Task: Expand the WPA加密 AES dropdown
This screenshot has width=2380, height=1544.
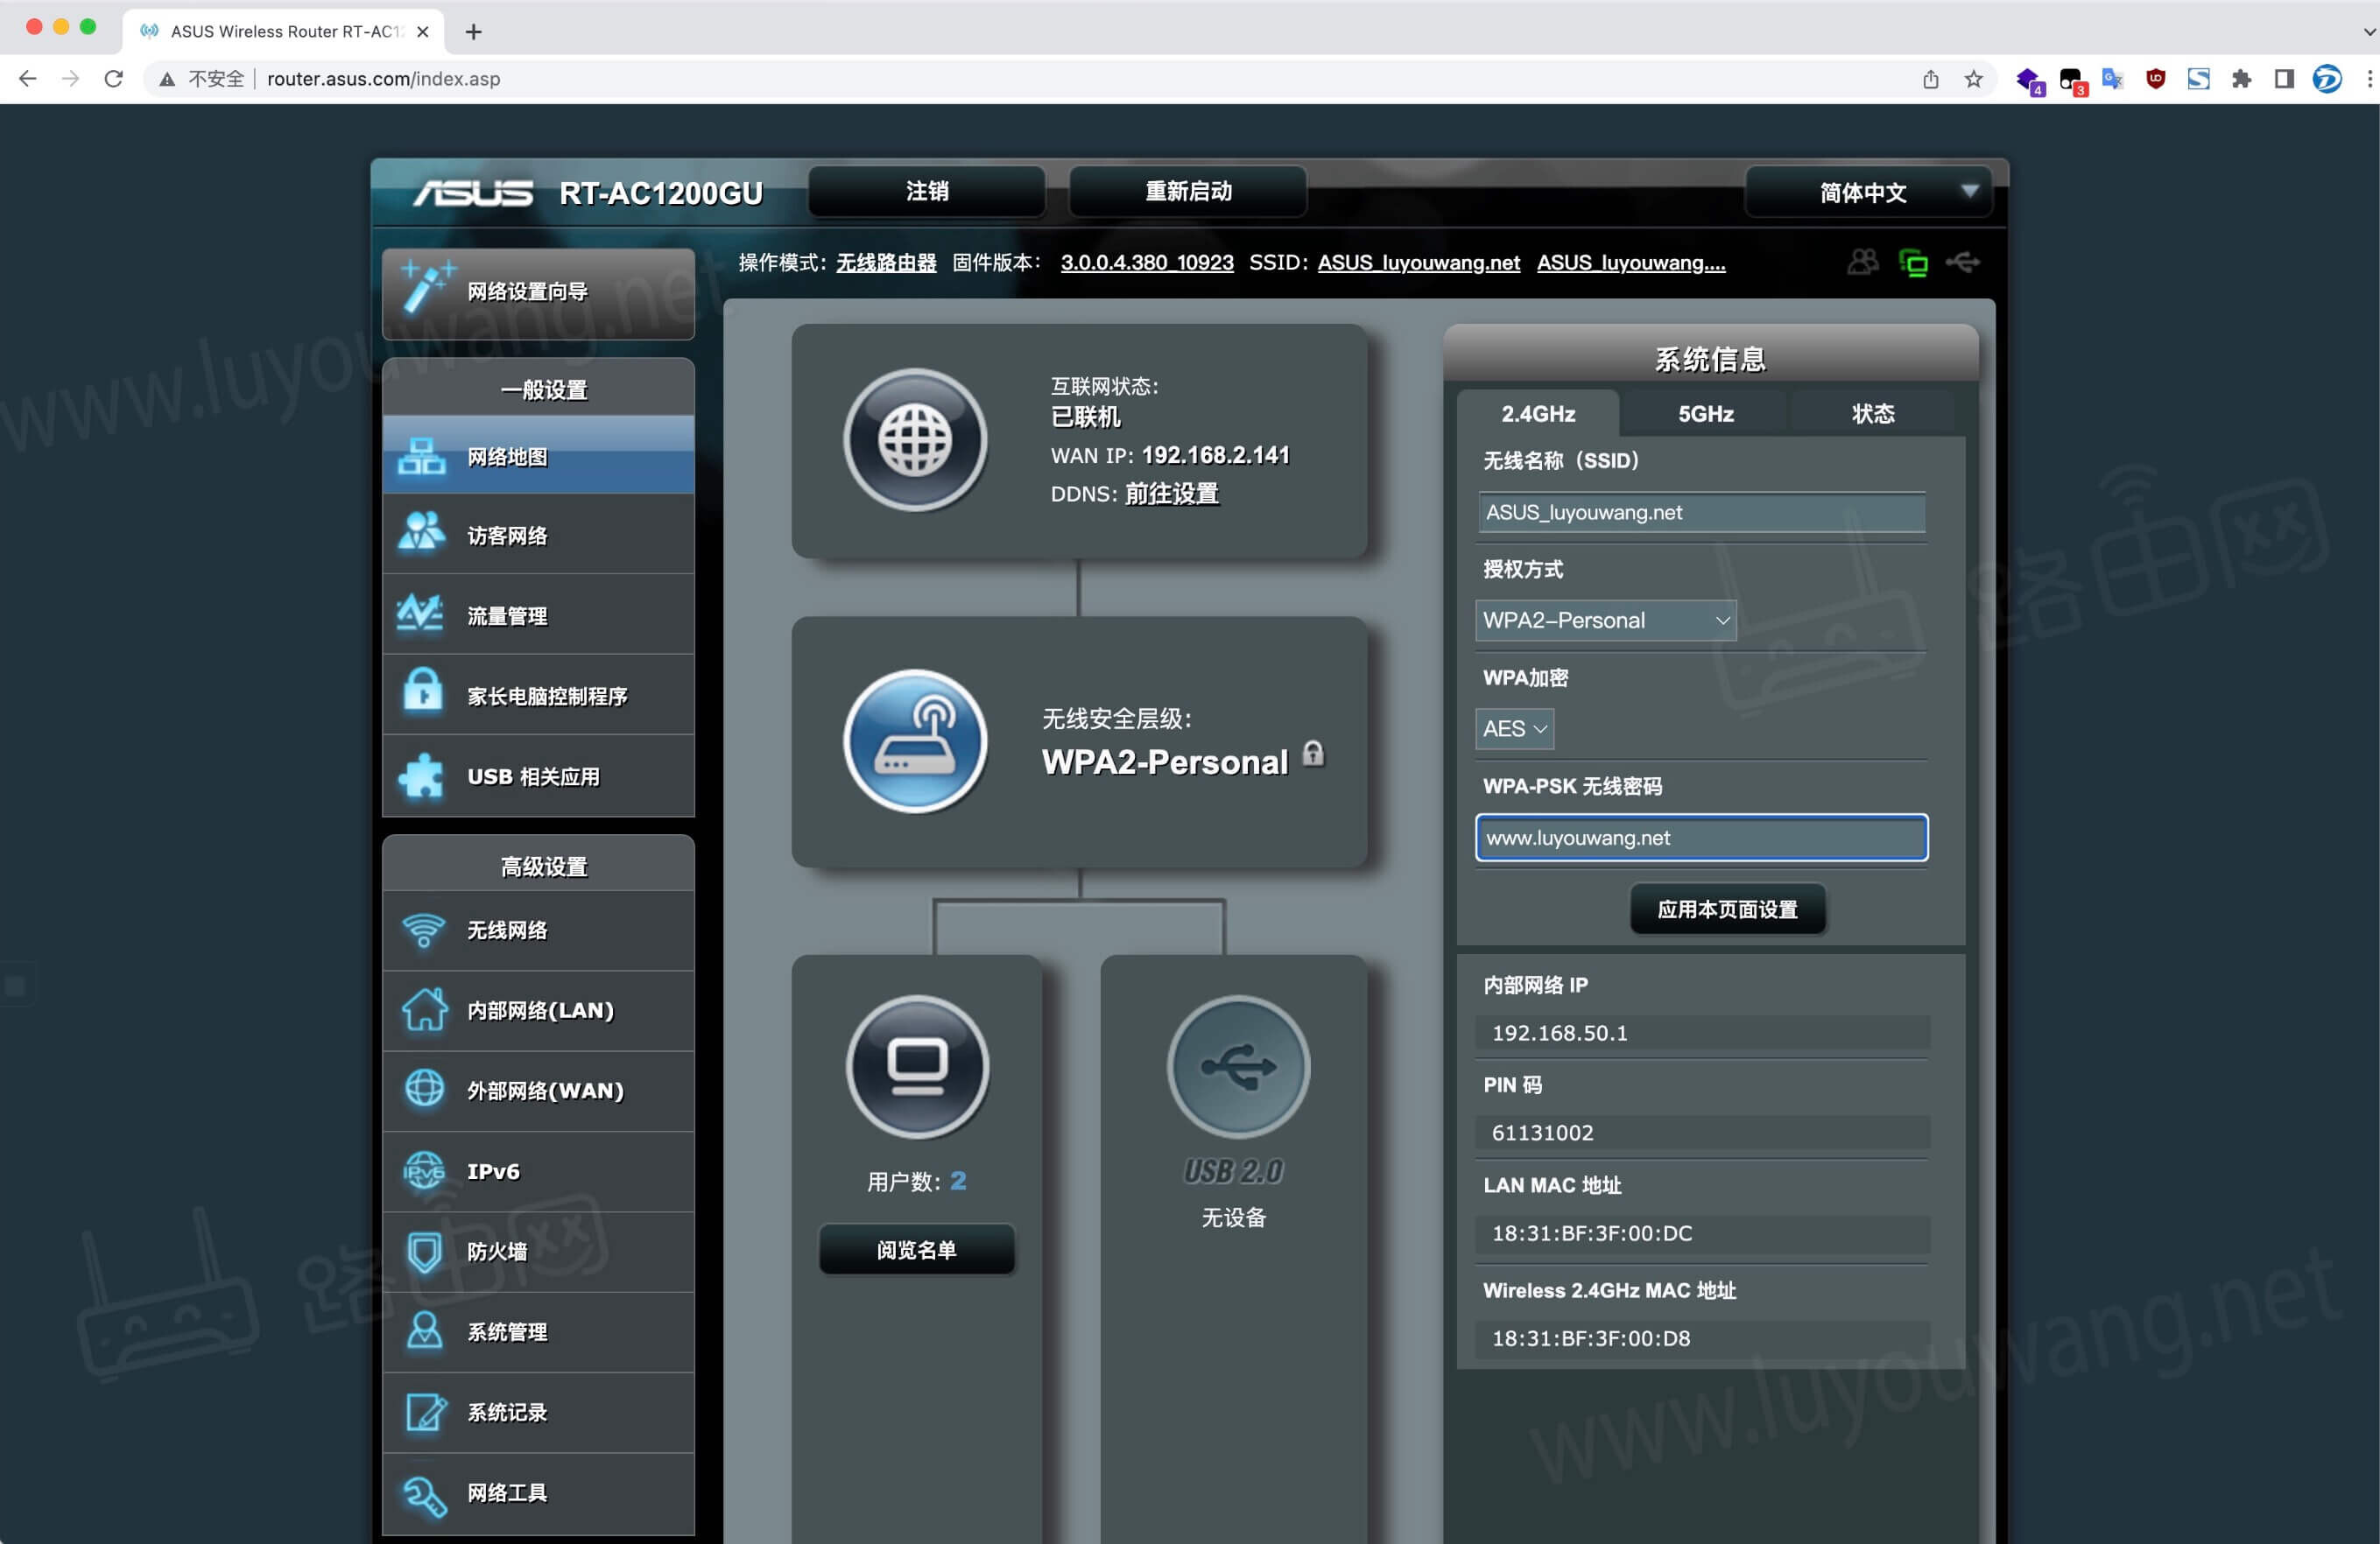Action: pos(1513,728)
